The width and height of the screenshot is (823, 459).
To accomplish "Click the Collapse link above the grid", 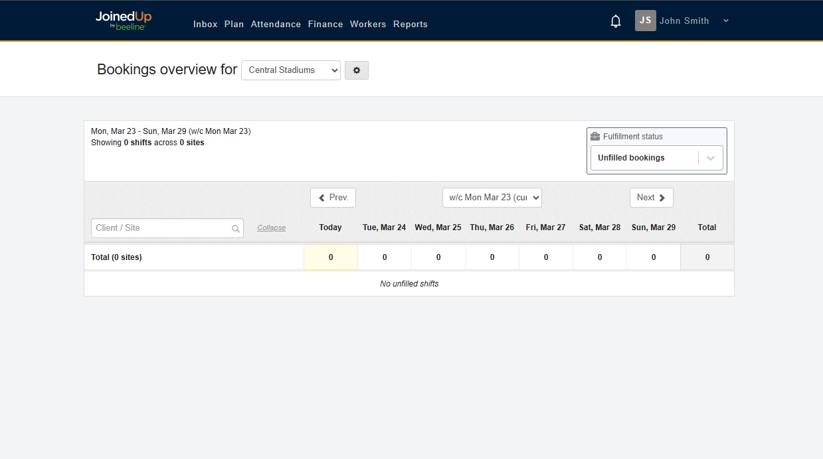I will click(x=271, y=227).
